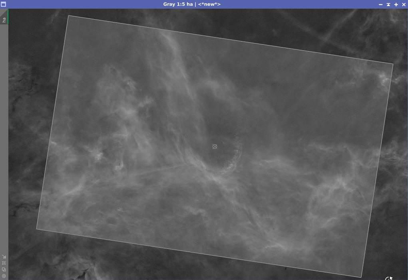Click the crosshair center-of-rotation marker
Viewport: 408px width, 280px height.
215,146
